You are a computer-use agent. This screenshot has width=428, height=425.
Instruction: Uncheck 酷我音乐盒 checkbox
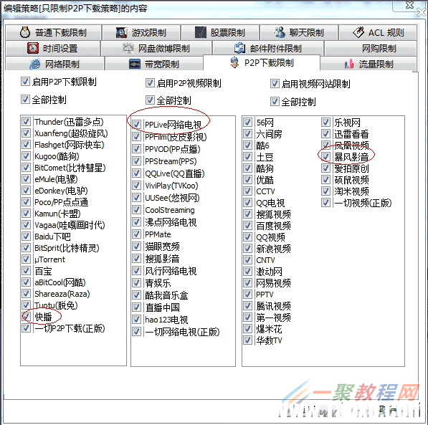click(x=136, y=295)
